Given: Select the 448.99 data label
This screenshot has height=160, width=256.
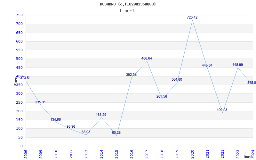Looking at the screenshot, I should tap(237, 65).
